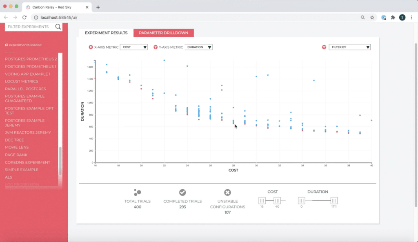Viewport: 418px width, 242px height.
Task: Select the Parameter Drilldown tab
Action: click(163, 33)
